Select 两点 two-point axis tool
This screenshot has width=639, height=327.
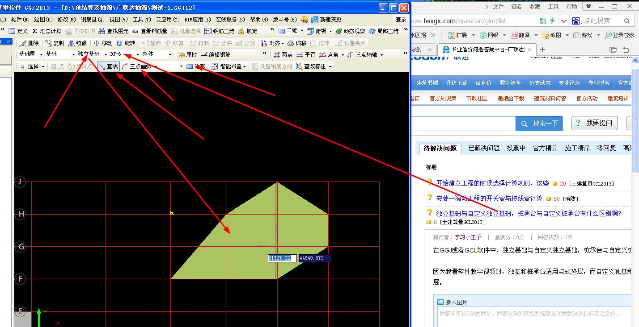click(283, 54)
